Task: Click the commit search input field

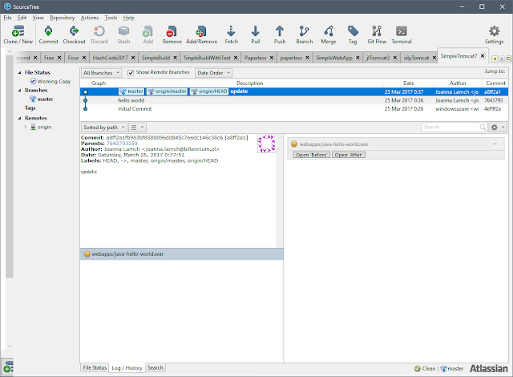Action: 450,128
